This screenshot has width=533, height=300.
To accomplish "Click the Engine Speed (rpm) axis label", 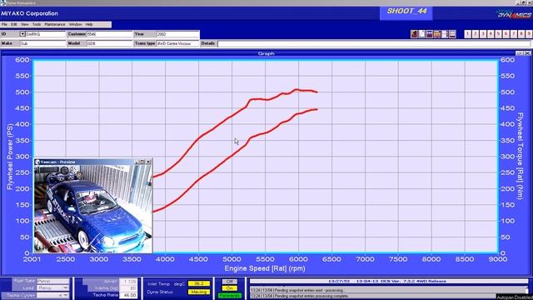I will [x=265, y=268].
